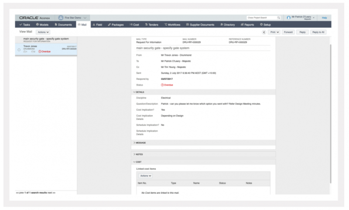Open Linked cost items Actions dropdown
349x210 pixels.
[146, 176]
